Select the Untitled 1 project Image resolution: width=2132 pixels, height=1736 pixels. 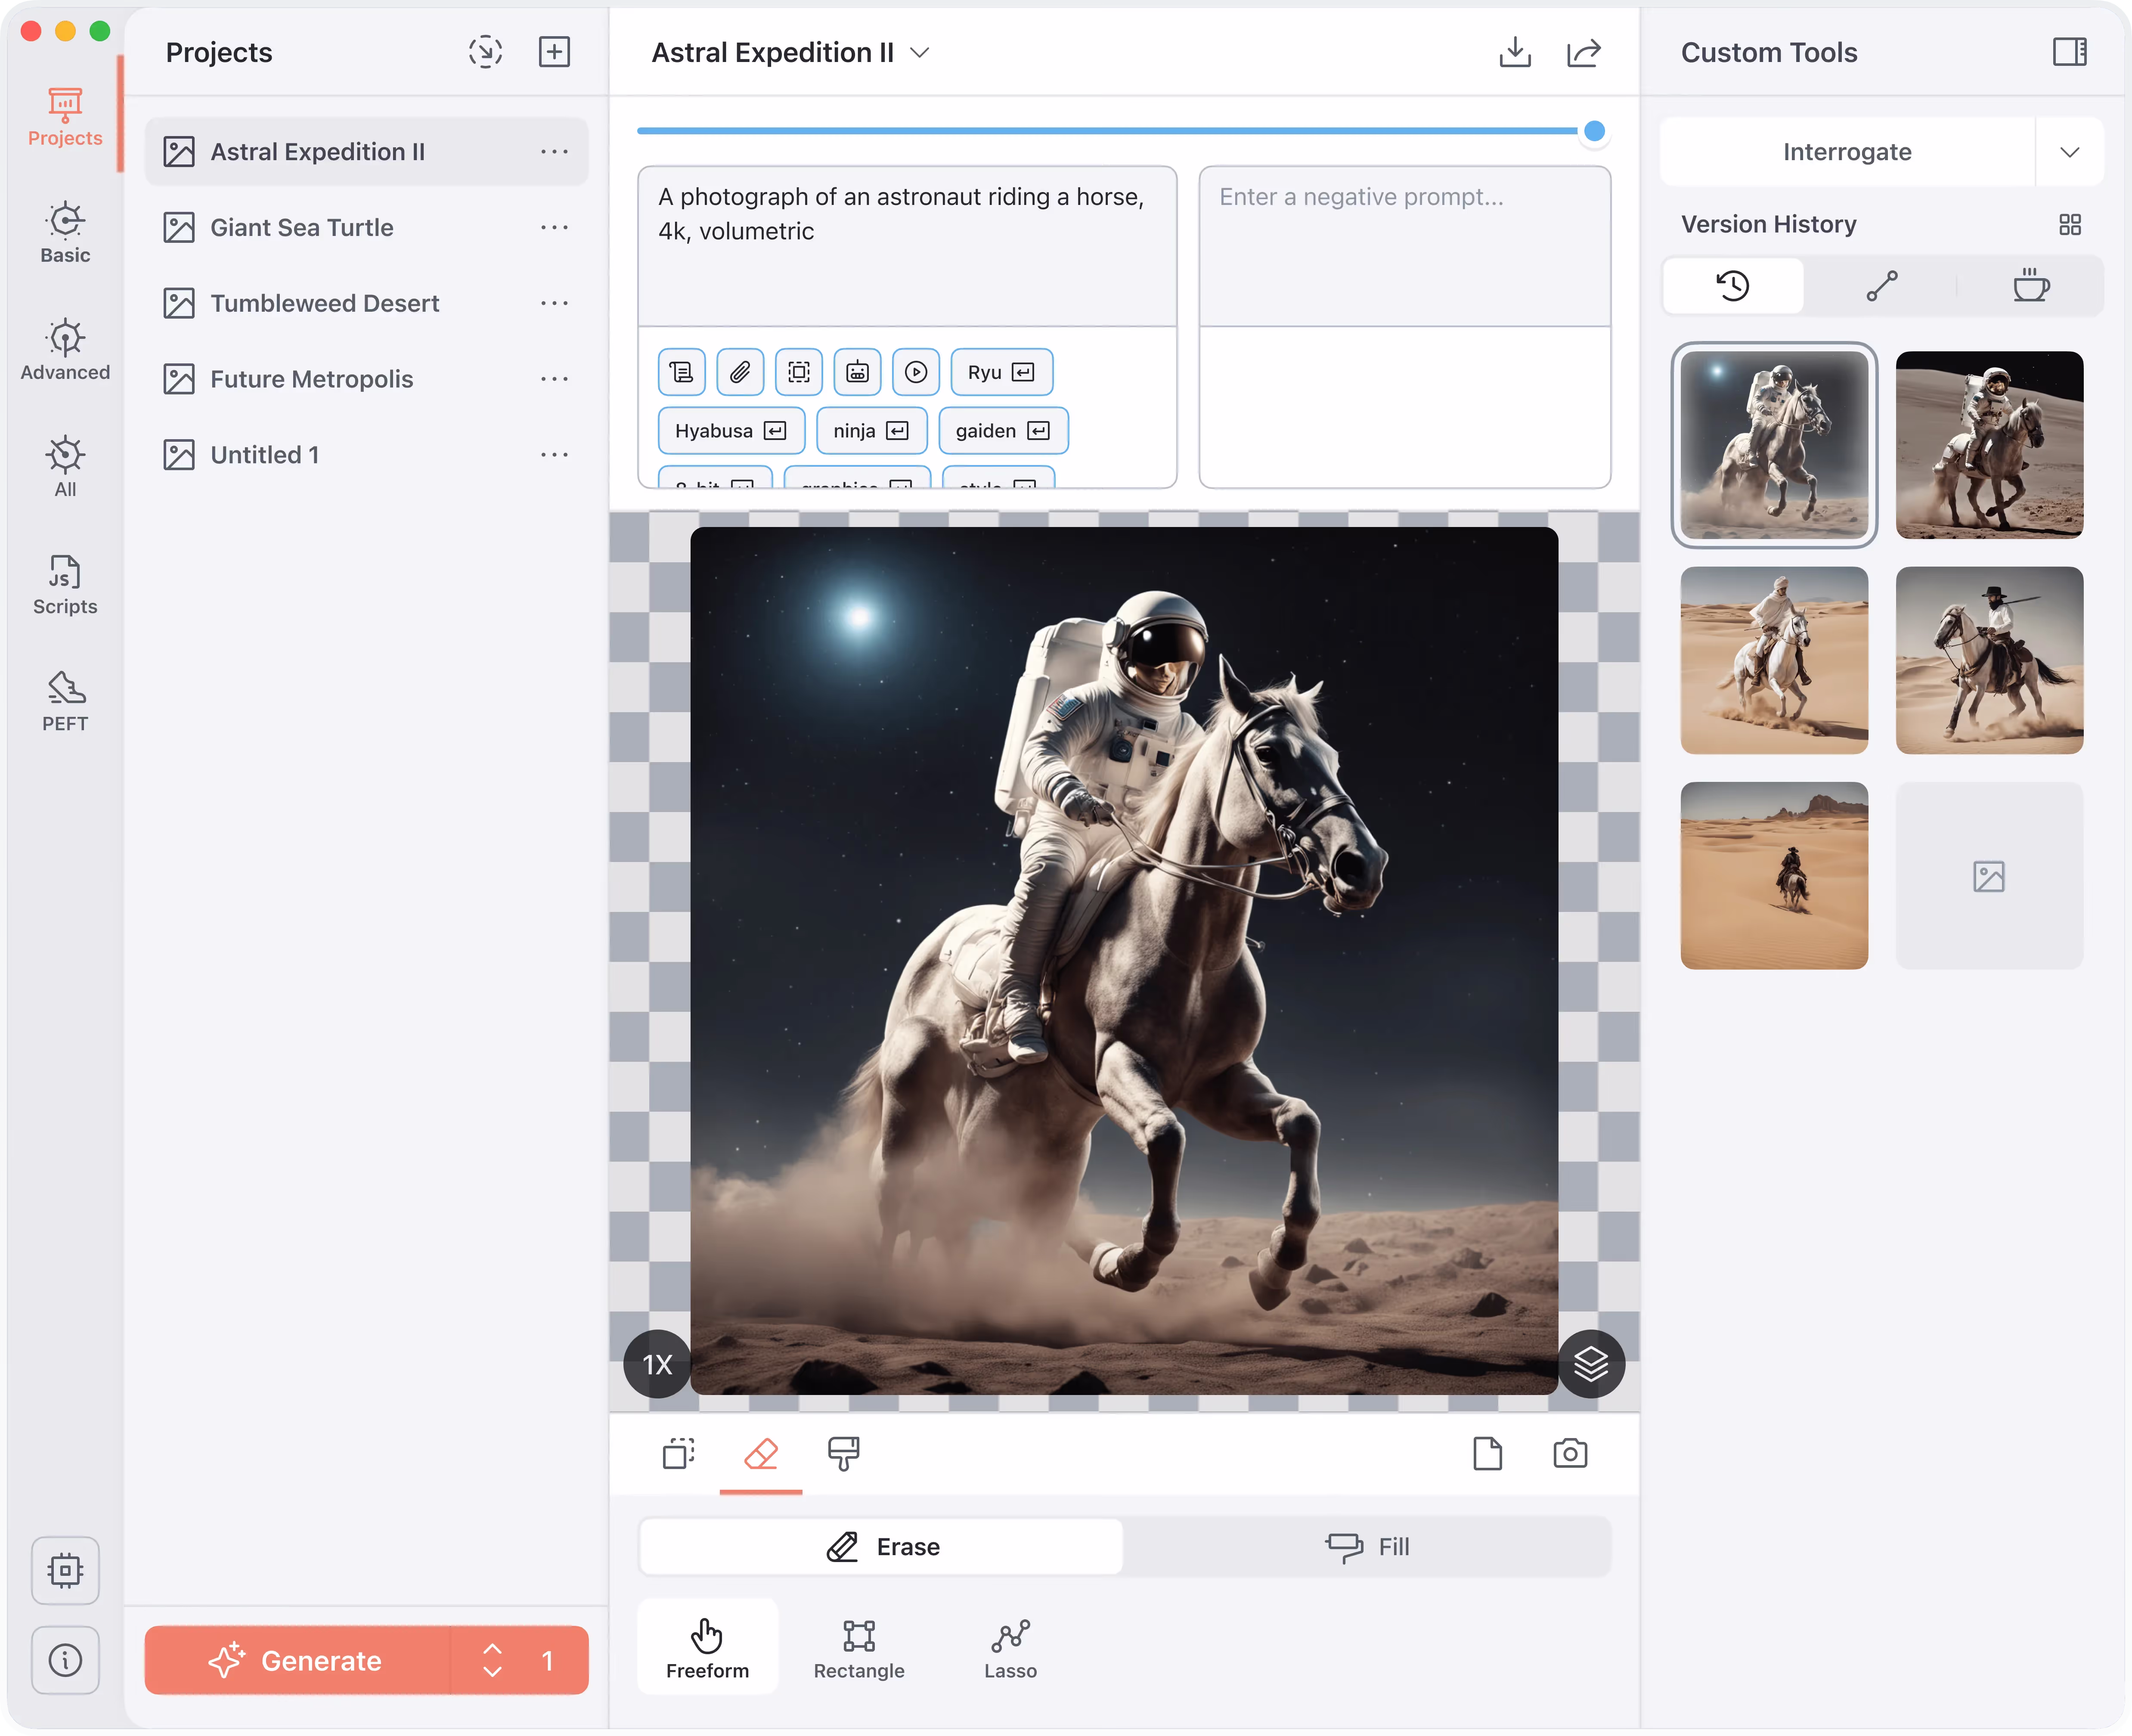point(366,455)
